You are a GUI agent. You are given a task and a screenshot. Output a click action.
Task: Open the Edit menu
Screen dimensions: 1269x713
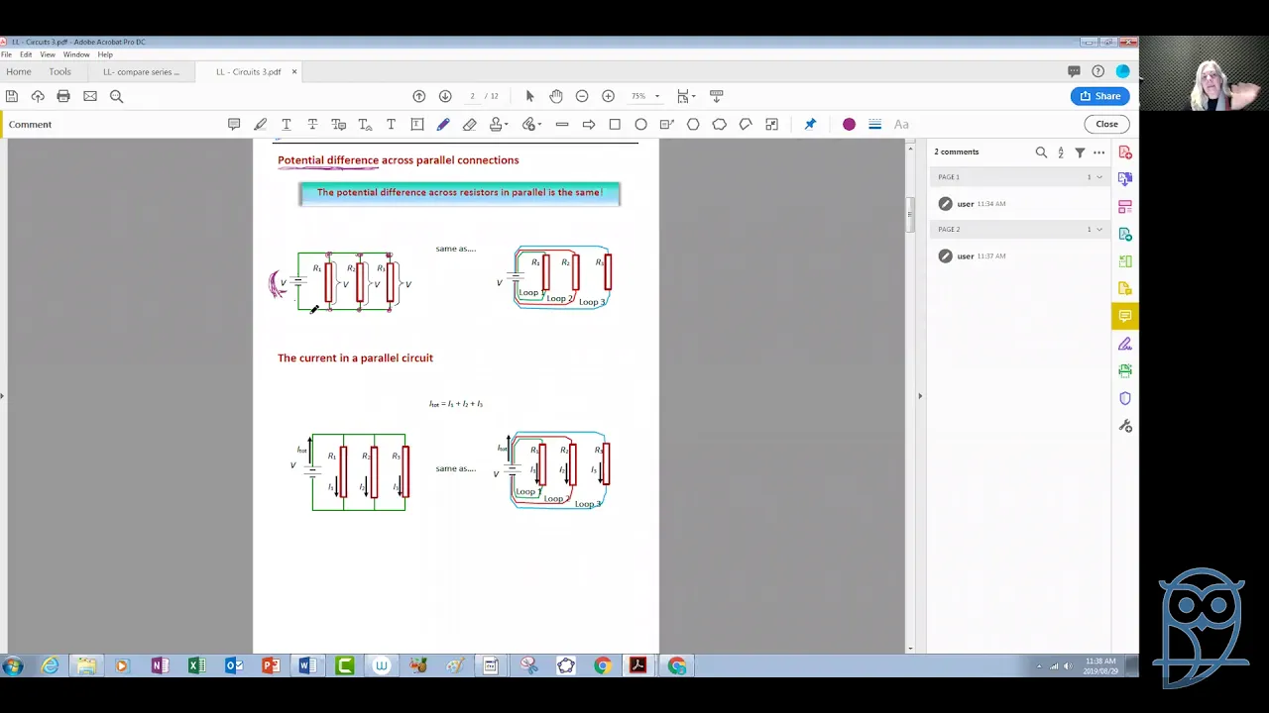click(26, 54)
